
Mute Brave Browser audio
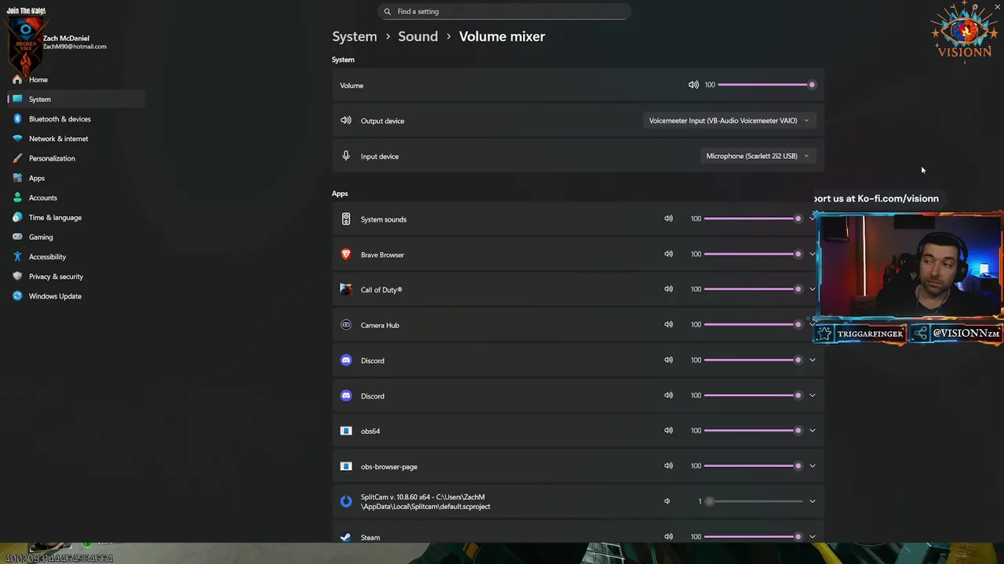click(668, 254)
